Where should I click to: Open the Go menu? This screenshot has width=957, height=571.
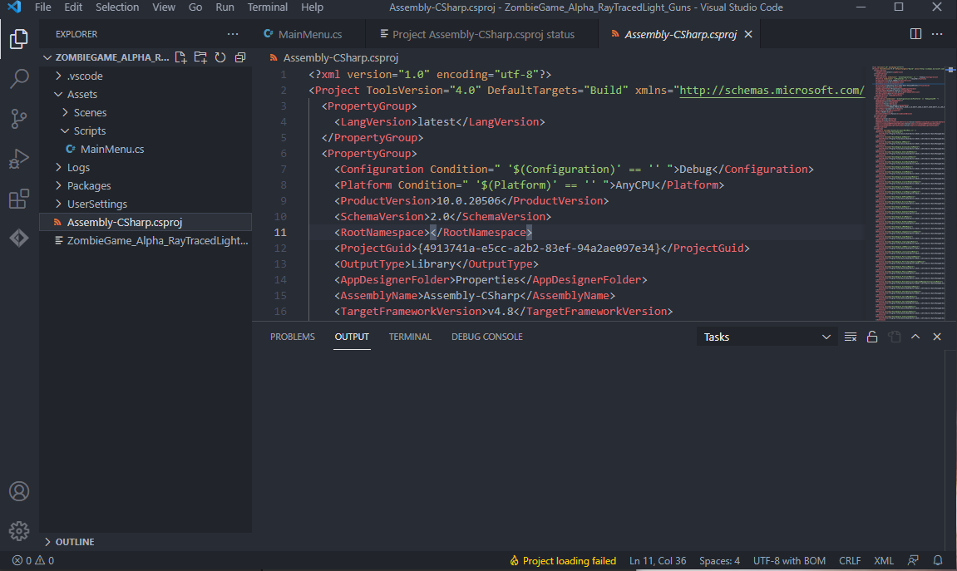click(x=195, y=7)
